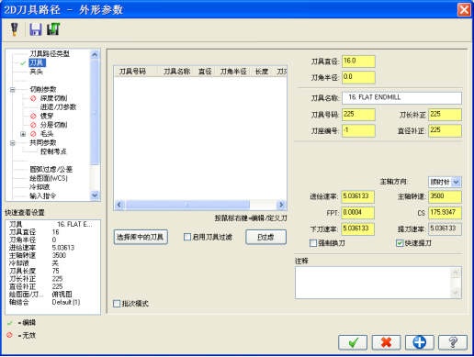The width and height of the screenshot is (474, 357).
Task: Enable the 启用刀具过滤 checkbox
Action: click(187, 237)
